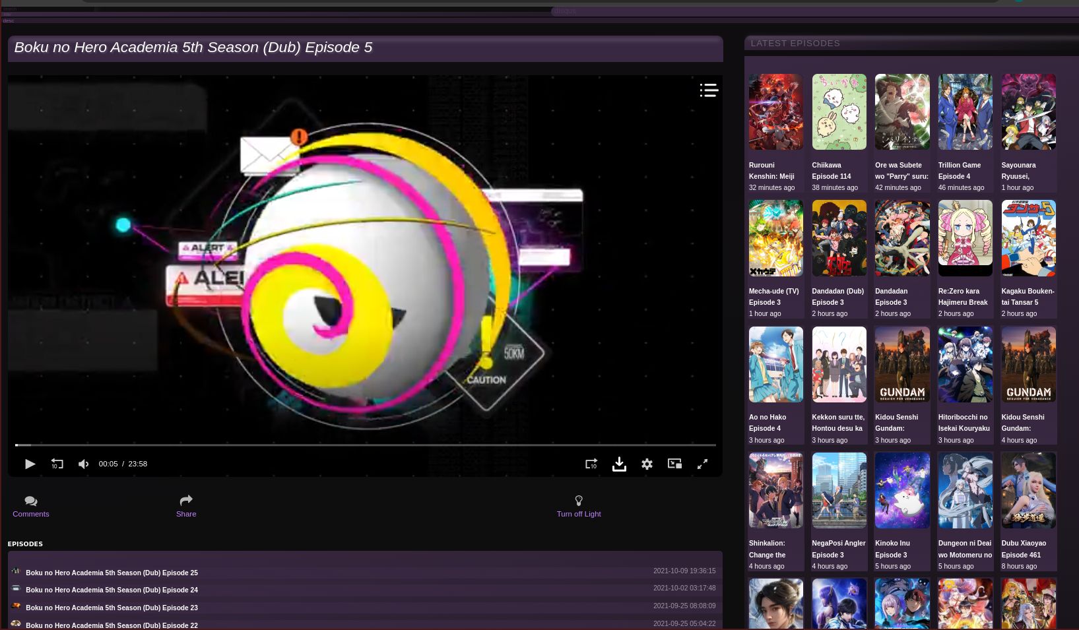Click the Share arrow icon

186,500
